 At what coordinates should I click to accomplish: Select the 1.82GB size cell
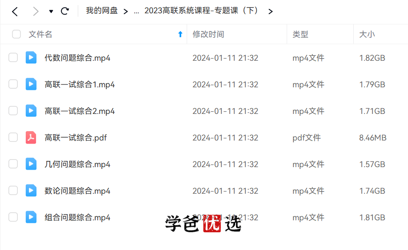coord(372,58)
